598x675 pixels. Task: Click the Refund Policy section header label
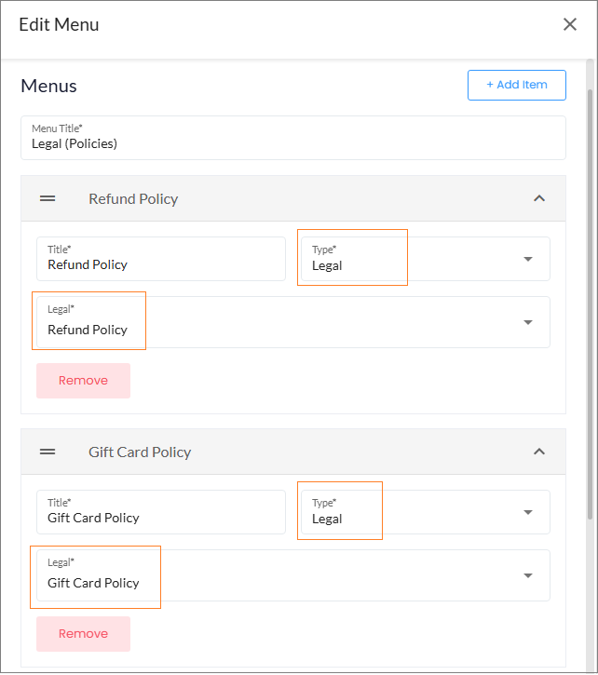click(133, 198)
